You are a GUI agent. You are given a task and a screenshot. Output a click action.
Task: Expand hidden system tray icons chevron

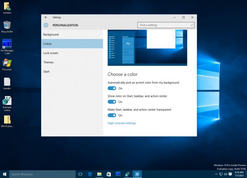pyautogui.click(x=216, y=174)
